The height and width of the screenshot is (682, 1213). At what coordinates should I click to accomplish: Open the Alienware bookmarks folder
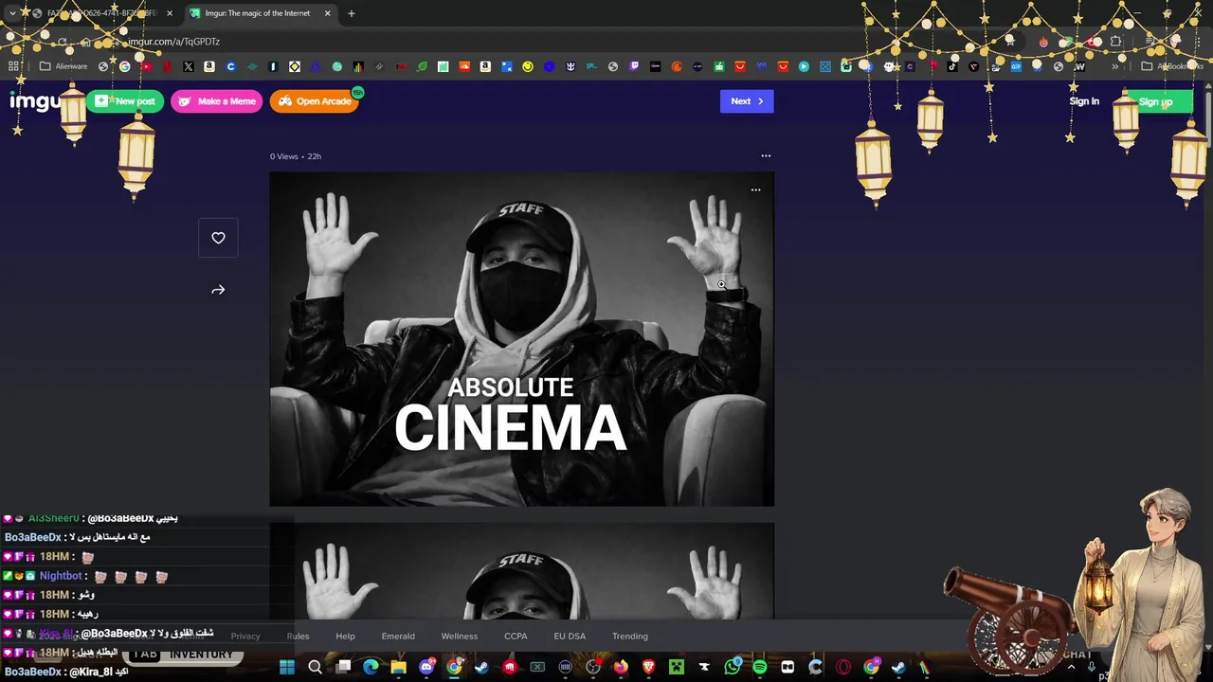[x=64, y=66]
